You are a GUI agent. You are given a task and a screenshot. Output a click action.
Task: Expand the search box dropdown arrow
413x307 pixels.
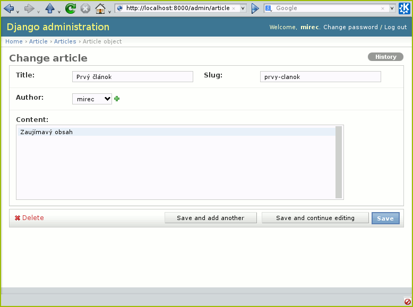[392, 8]
